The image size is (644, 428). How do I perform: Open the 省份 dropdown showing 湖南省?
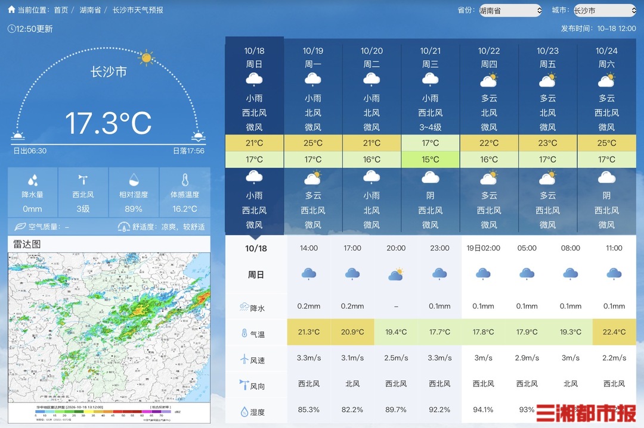[x=510, y=10]
